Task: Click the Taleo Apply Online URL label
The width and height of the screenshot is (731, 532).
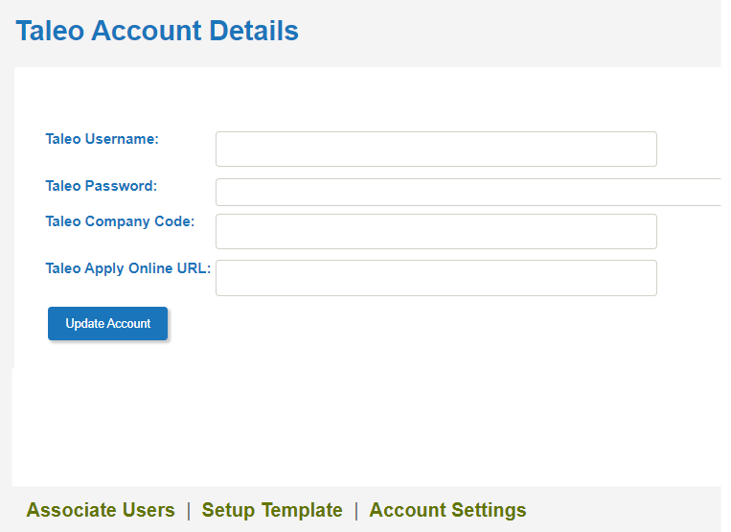Action: coord(128,268)
